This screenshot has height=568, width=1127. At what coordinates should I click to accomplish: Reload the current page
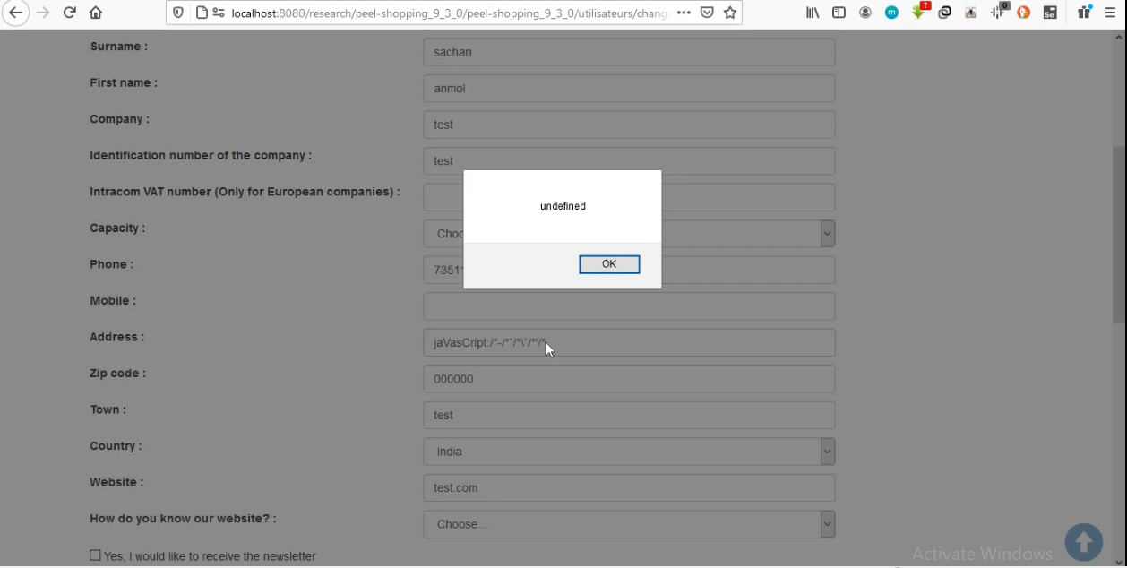click(69, 13)
